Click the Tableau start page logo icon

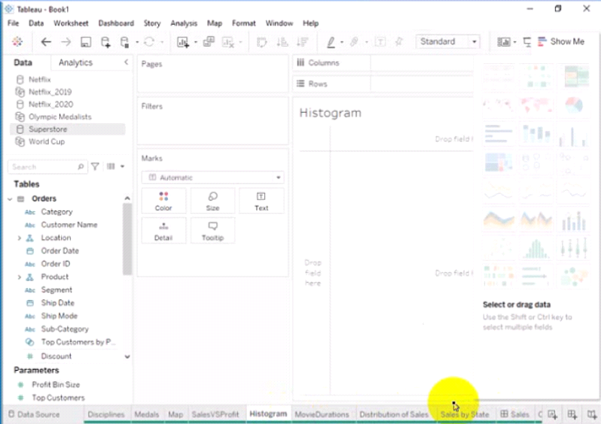click(x=17, y=41)
